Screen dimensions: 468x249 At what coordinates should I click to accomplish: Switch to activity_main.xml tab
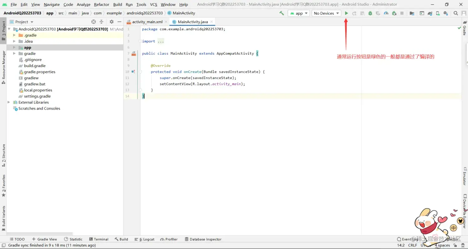pyautogui.click(x=147, y=22)
